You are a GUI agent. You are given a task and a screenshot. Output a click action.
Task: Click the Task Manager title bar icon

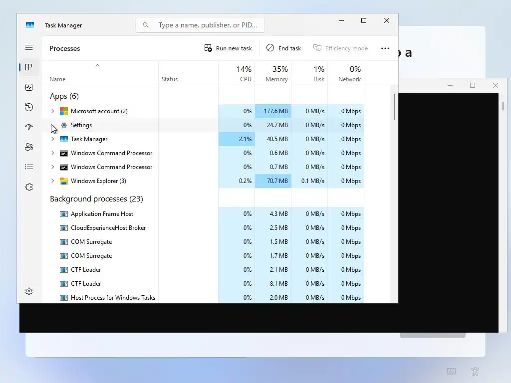pyautogui.click(x=30, y=25)
